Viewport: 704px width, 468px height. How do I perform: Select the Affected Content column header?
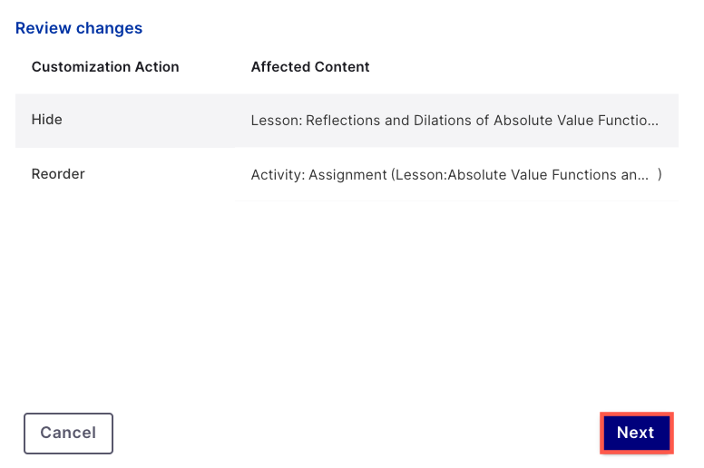click(310, 67)
